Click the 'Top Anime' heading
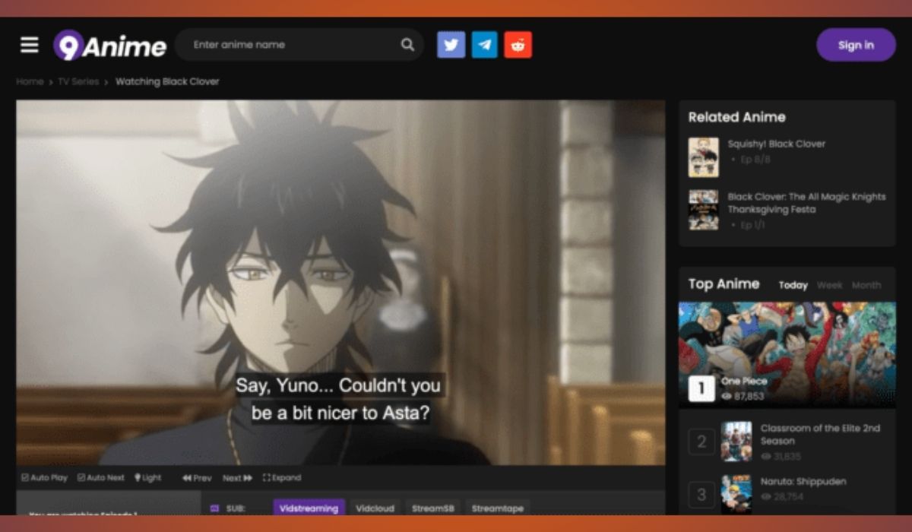This screenshot has height=532, width=912. [x=724, y=283]
